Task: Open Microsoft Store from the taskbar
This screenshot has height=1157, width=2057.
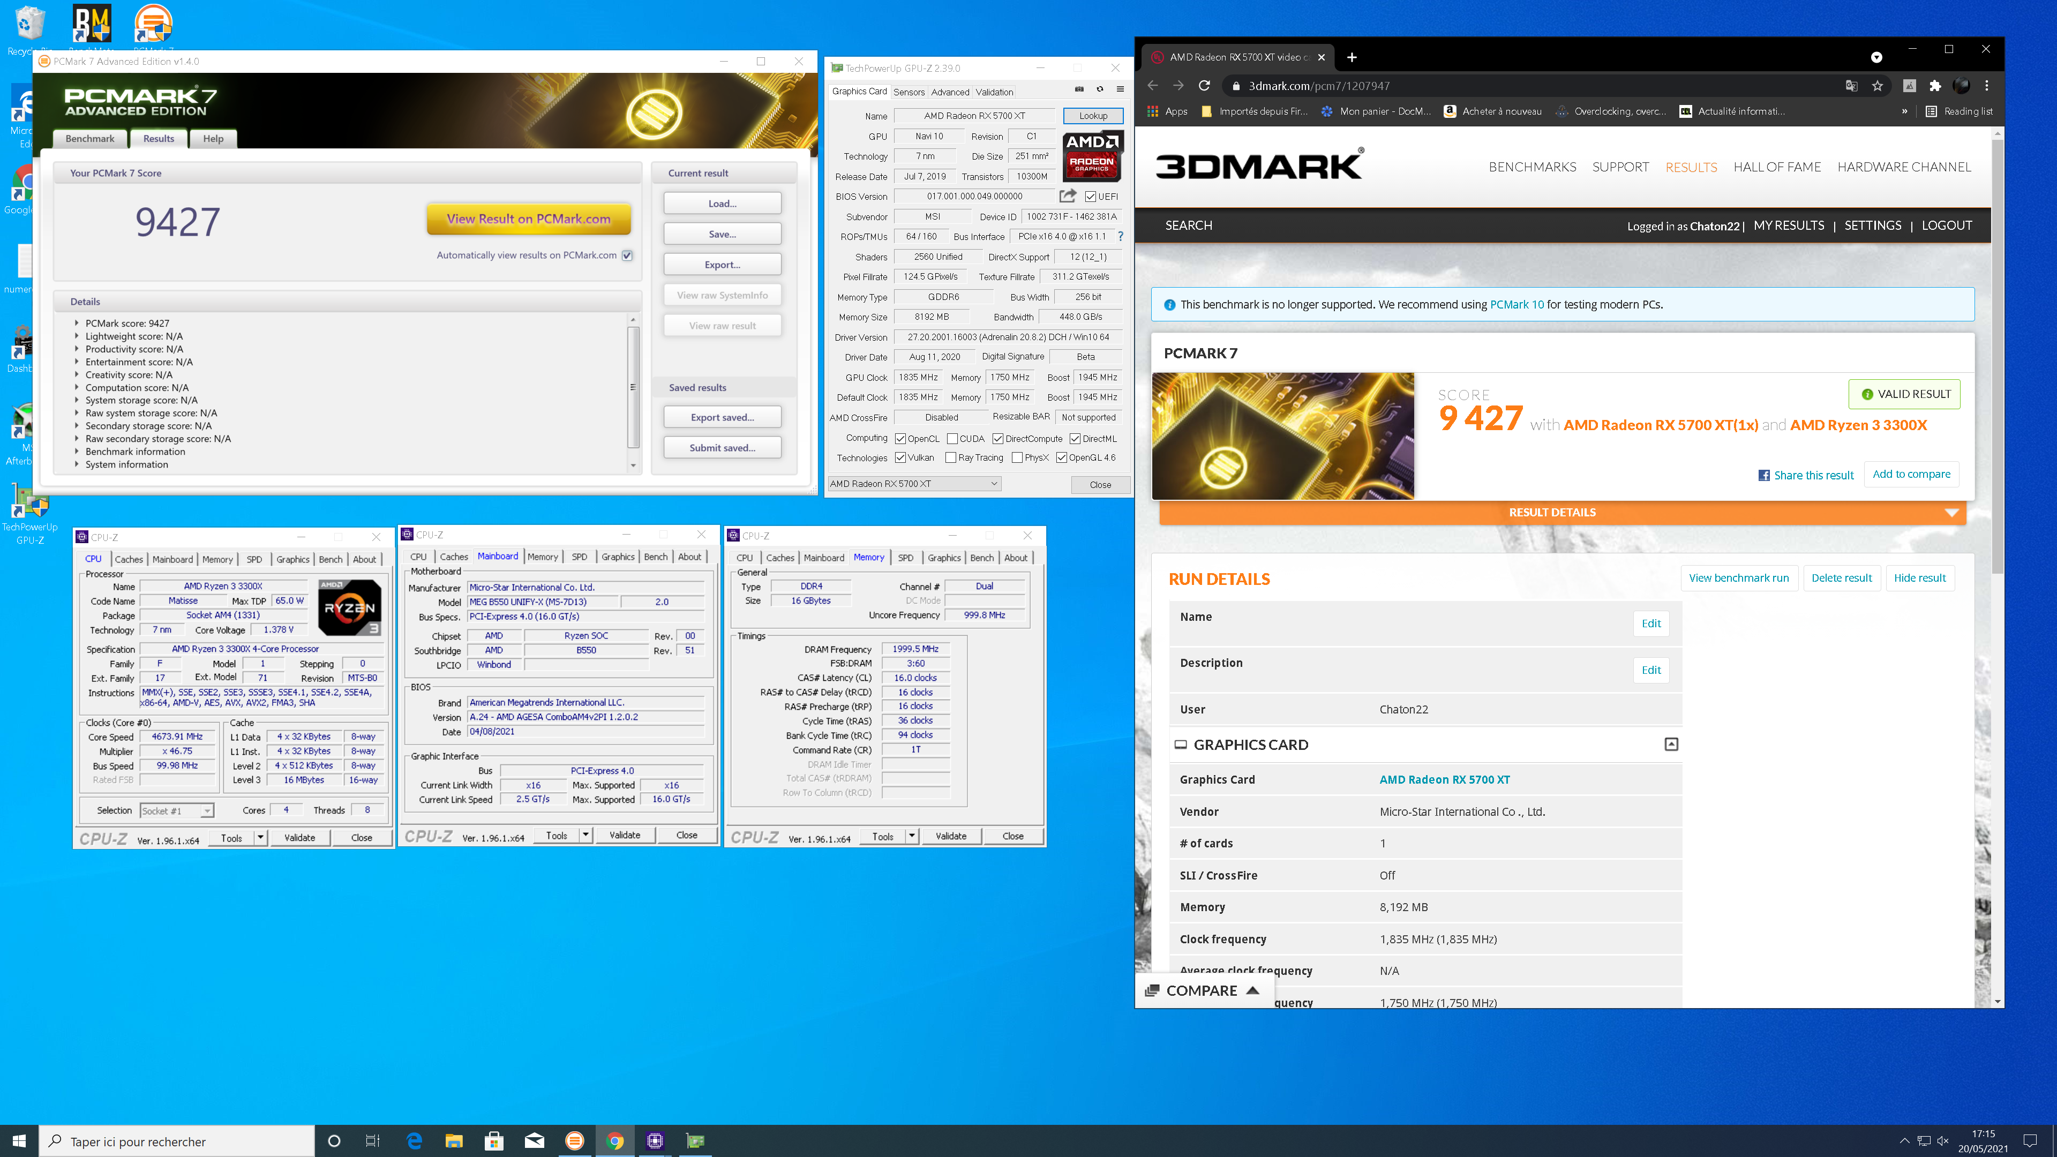Action: pyautogui.click(x=494, y=1141)
